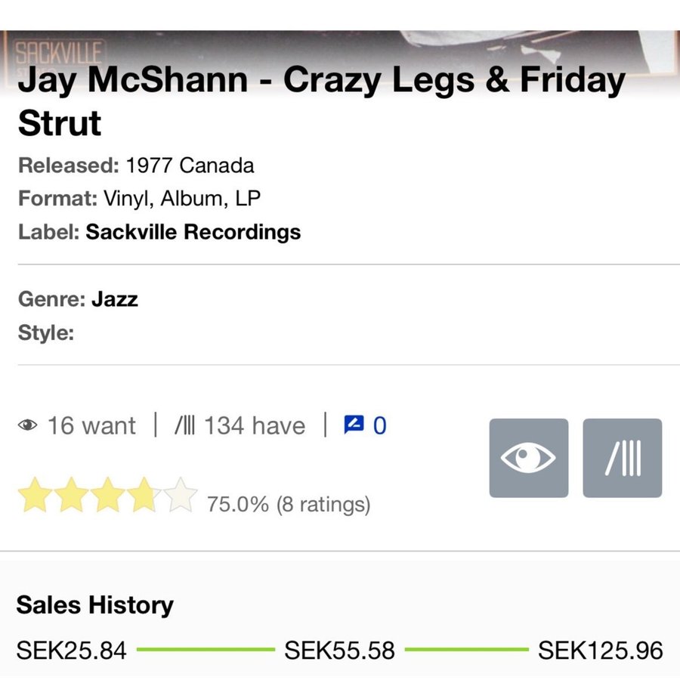The height and width of the screenshot is (680, 680).
Task: View the 16 want users list
Action: coord(91,425)
